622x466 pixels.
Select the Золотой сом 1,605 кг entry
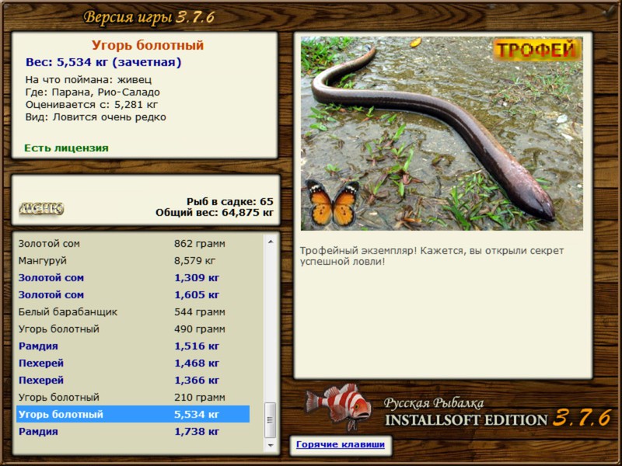click(133, 295)
